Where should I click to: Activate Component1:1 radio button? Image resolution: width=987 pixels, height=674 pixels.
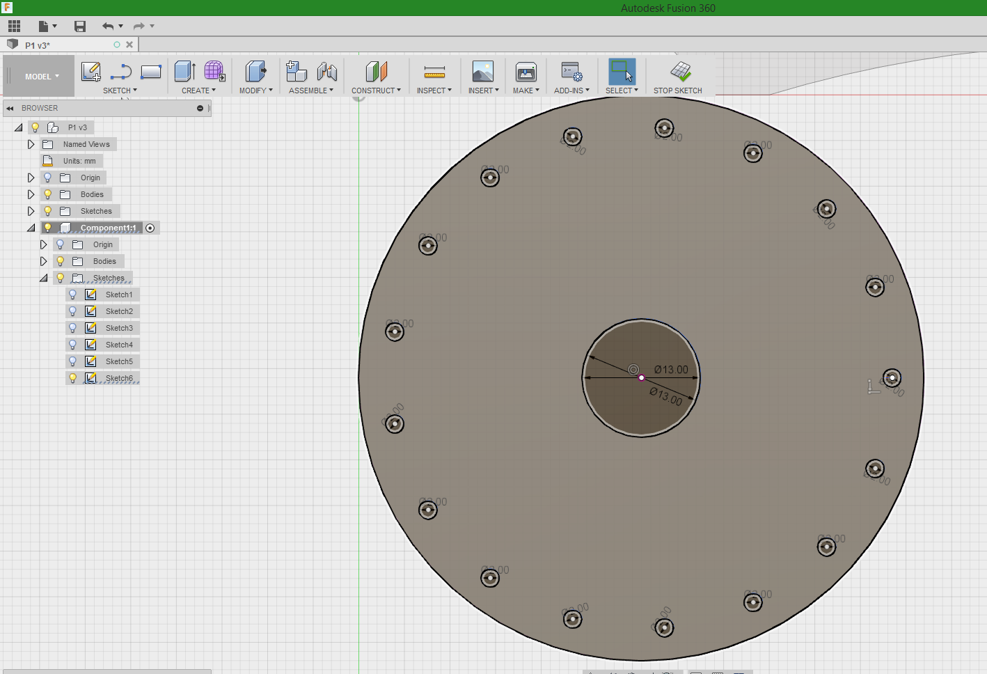click(150, 228)
